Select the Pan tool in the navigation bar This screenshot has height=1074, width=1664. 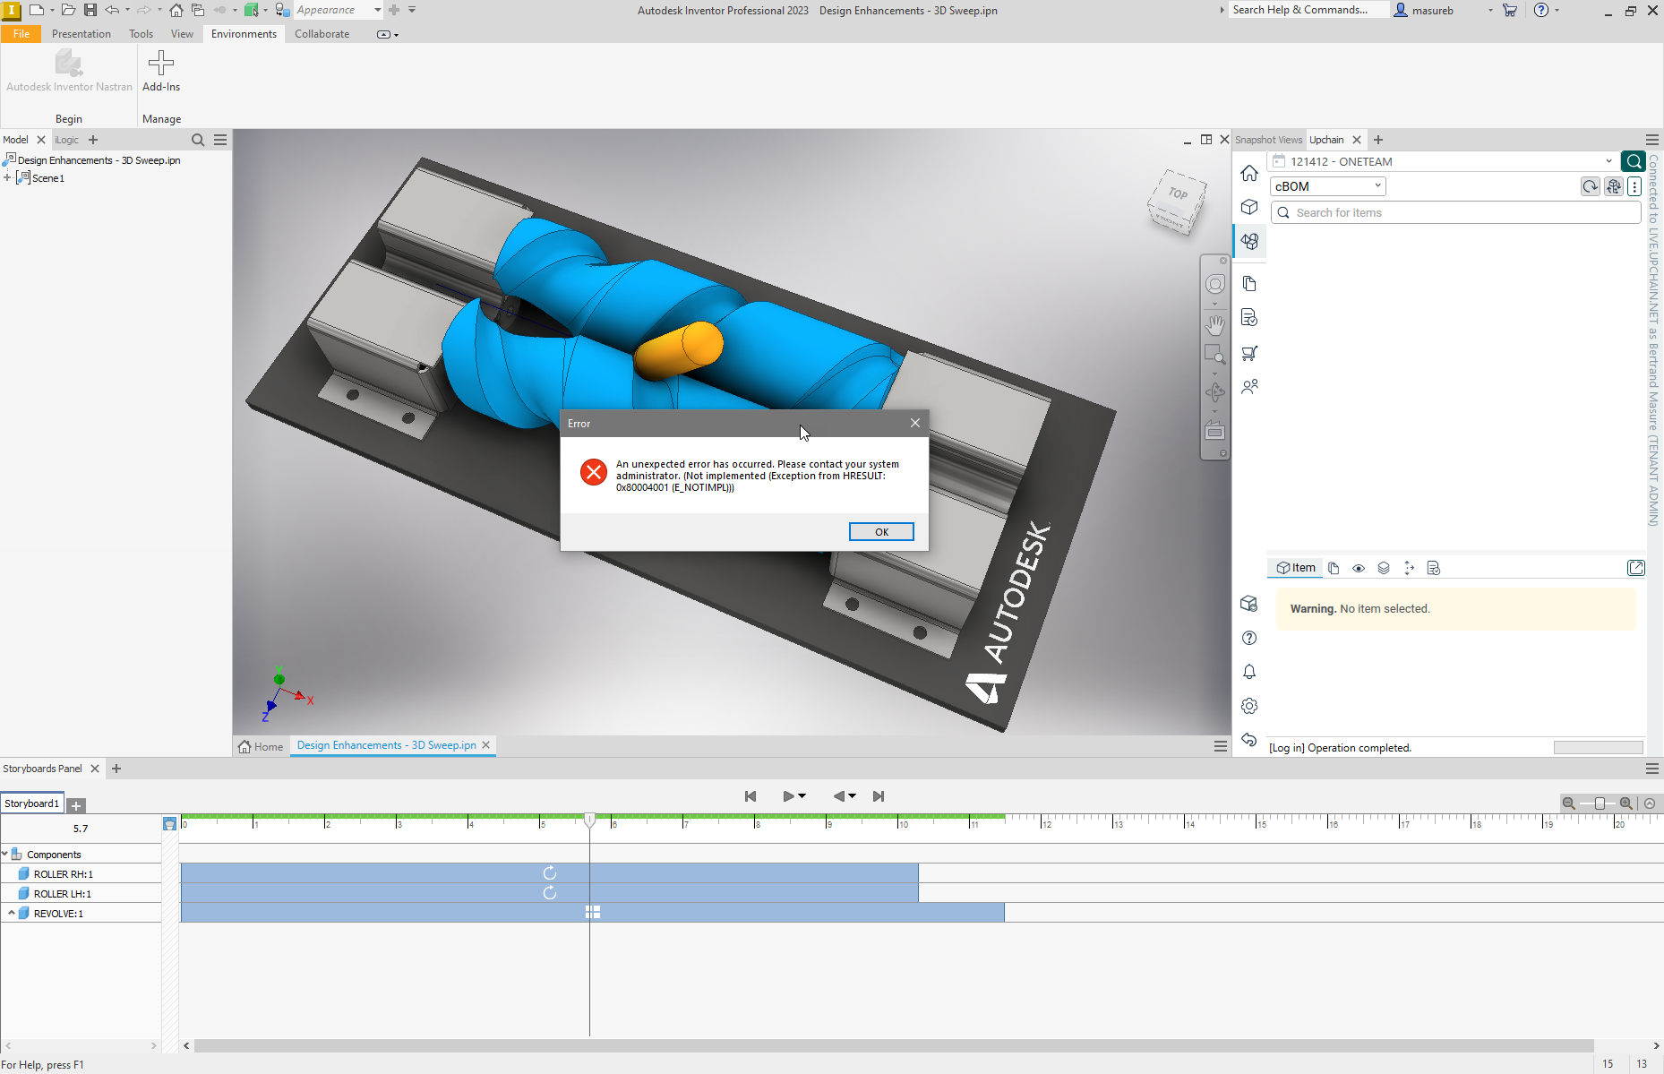(x=1215, y=325)
